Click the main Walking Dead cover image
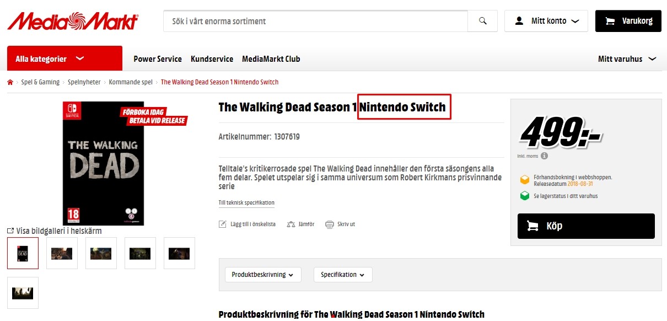The height and width of the screenshot is (321, 667). 104,163
